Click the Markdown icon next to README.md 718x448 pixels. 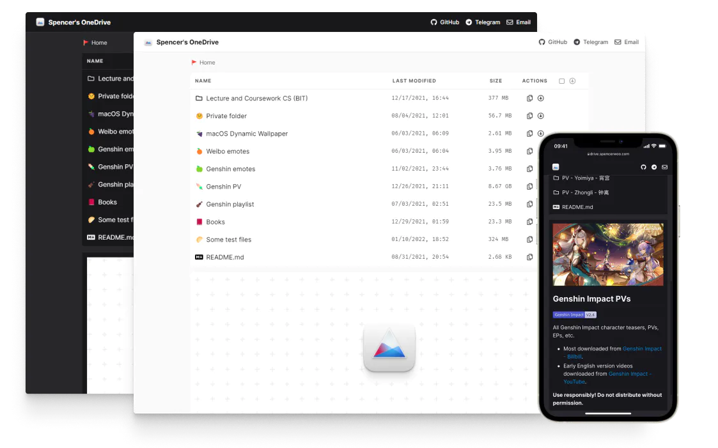[199, 257]
